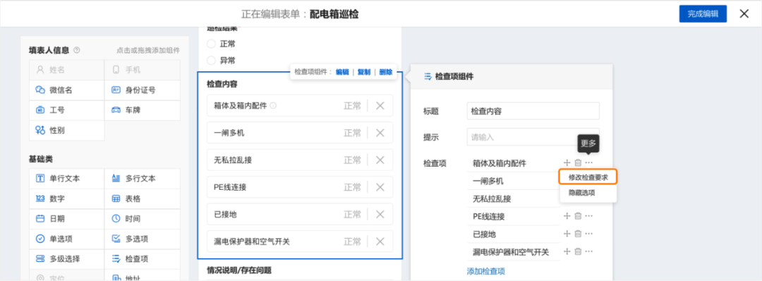The width and height of the screenshot is (762, 281).
Task: Click the 添加检查项 link
Action: [485, 271]
